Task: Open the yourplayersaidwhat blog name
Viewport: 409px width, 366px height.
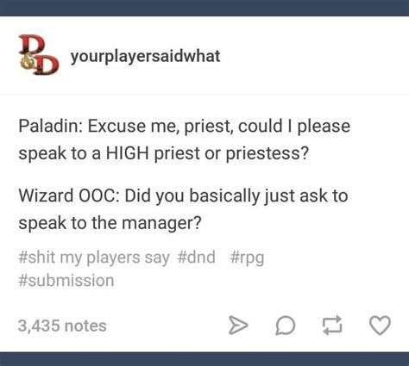Action: click(145, 56)
